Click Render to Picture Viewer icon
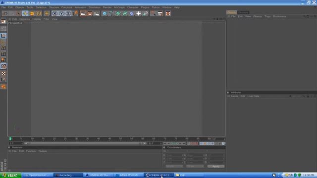Image resolution: width=317 pixels, height=178 pixels. (x=90, y=13)
